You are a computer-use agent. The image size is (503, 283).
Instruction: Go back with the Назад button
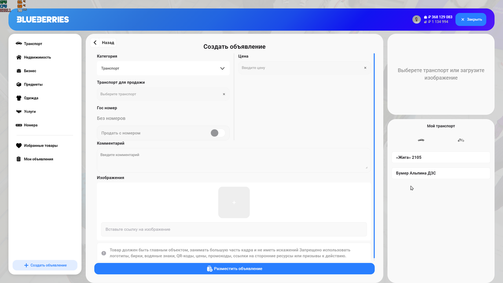point(103,42)
